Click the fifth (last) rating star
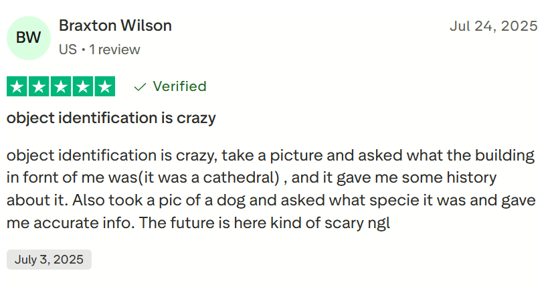This screenshot has height=287, width=554. [104, 87]
